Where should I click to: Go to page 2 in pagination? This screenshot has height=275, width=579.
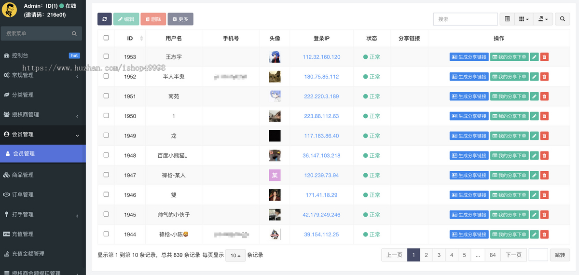[x=426, y=255]
